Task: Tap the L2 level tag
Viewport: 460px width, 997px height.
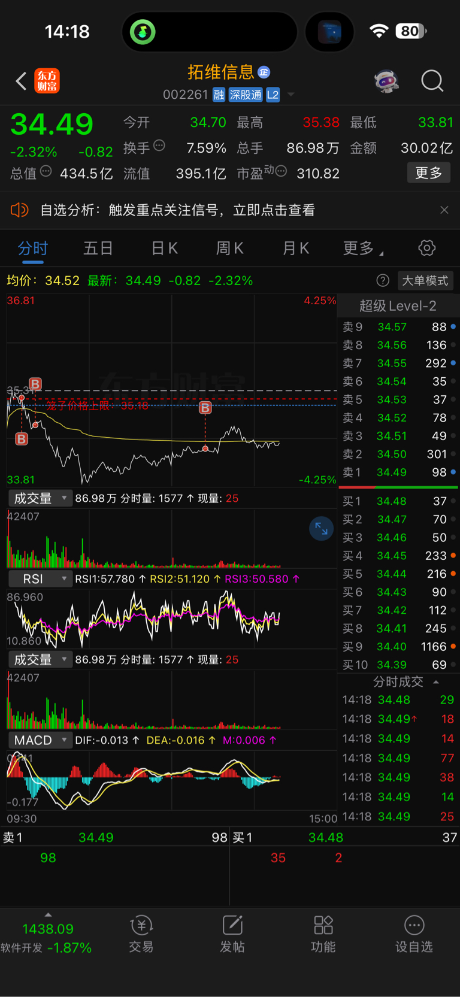Action: pos(273,95)
